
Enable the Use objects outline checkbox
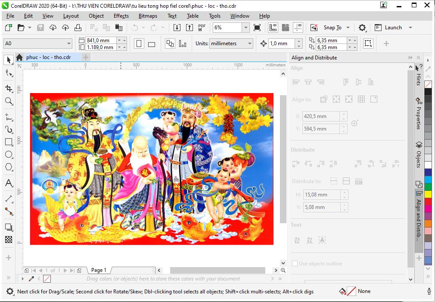295,264
